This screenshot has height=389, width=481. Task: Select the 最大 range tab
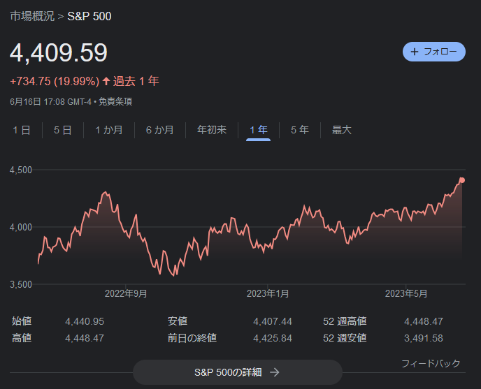[x=341, y=130]
